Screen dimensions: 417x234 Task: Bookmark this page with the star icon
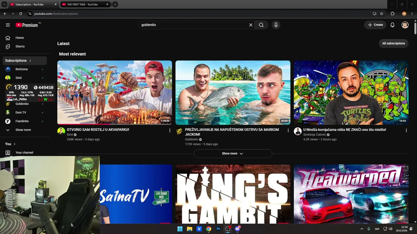(x=381, y=14)
